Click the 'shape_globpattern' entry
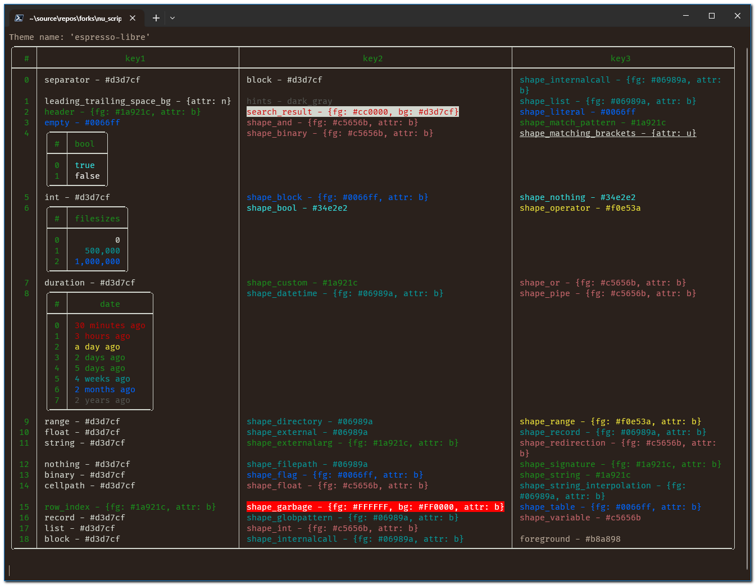 click(x=353, y=518)
